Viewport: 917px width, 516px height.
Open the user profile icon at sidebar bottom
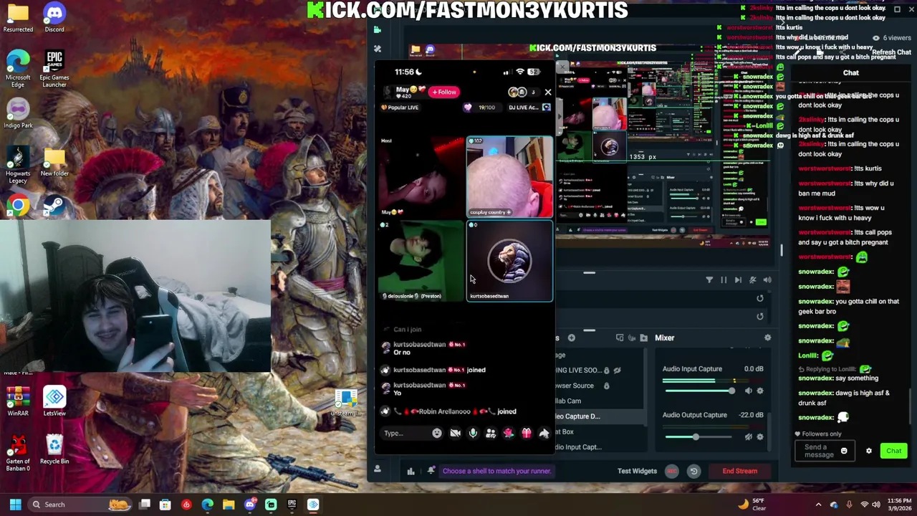[378, 469]
